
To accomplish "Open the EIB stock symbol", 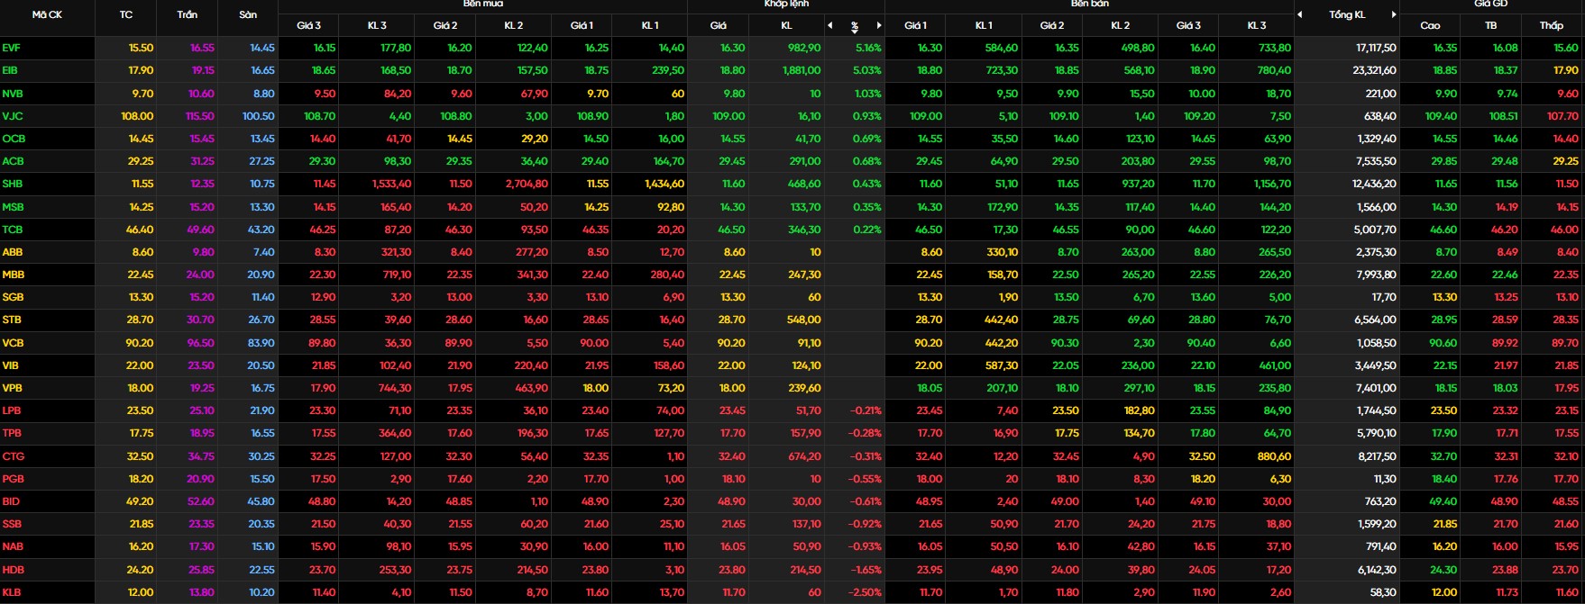I will 10,70.
